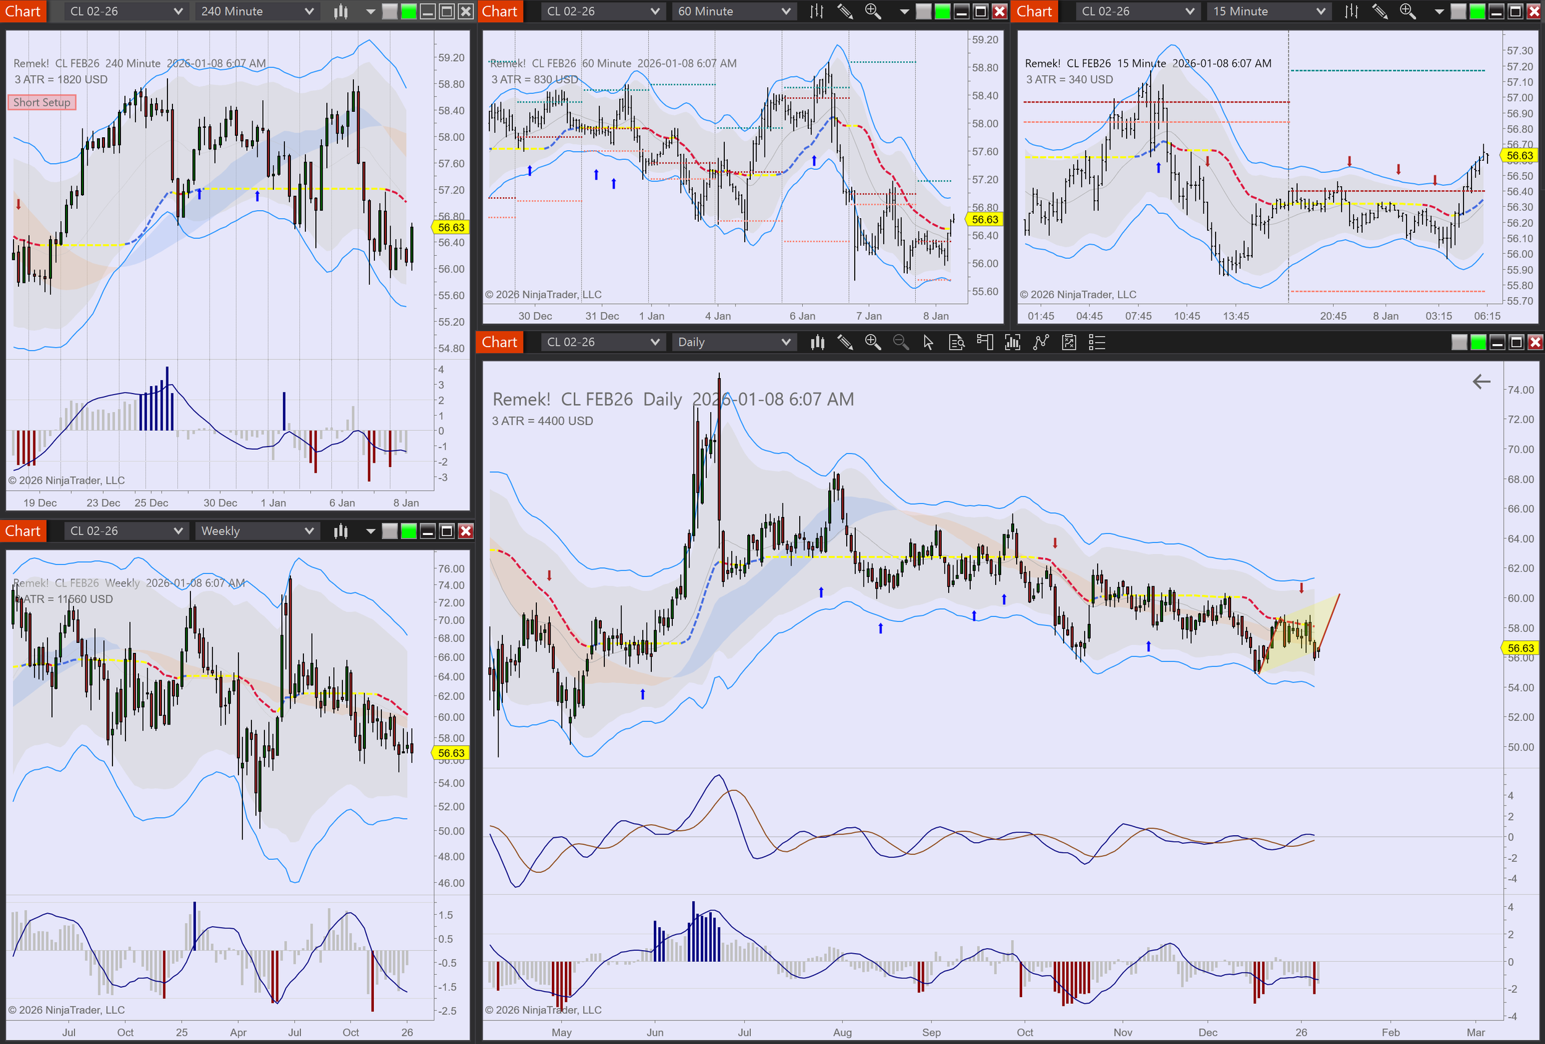Click the bar style icon in Daily chart toolbar
The height and width of the screenshot is (1044, 1545).
point(817,342)
